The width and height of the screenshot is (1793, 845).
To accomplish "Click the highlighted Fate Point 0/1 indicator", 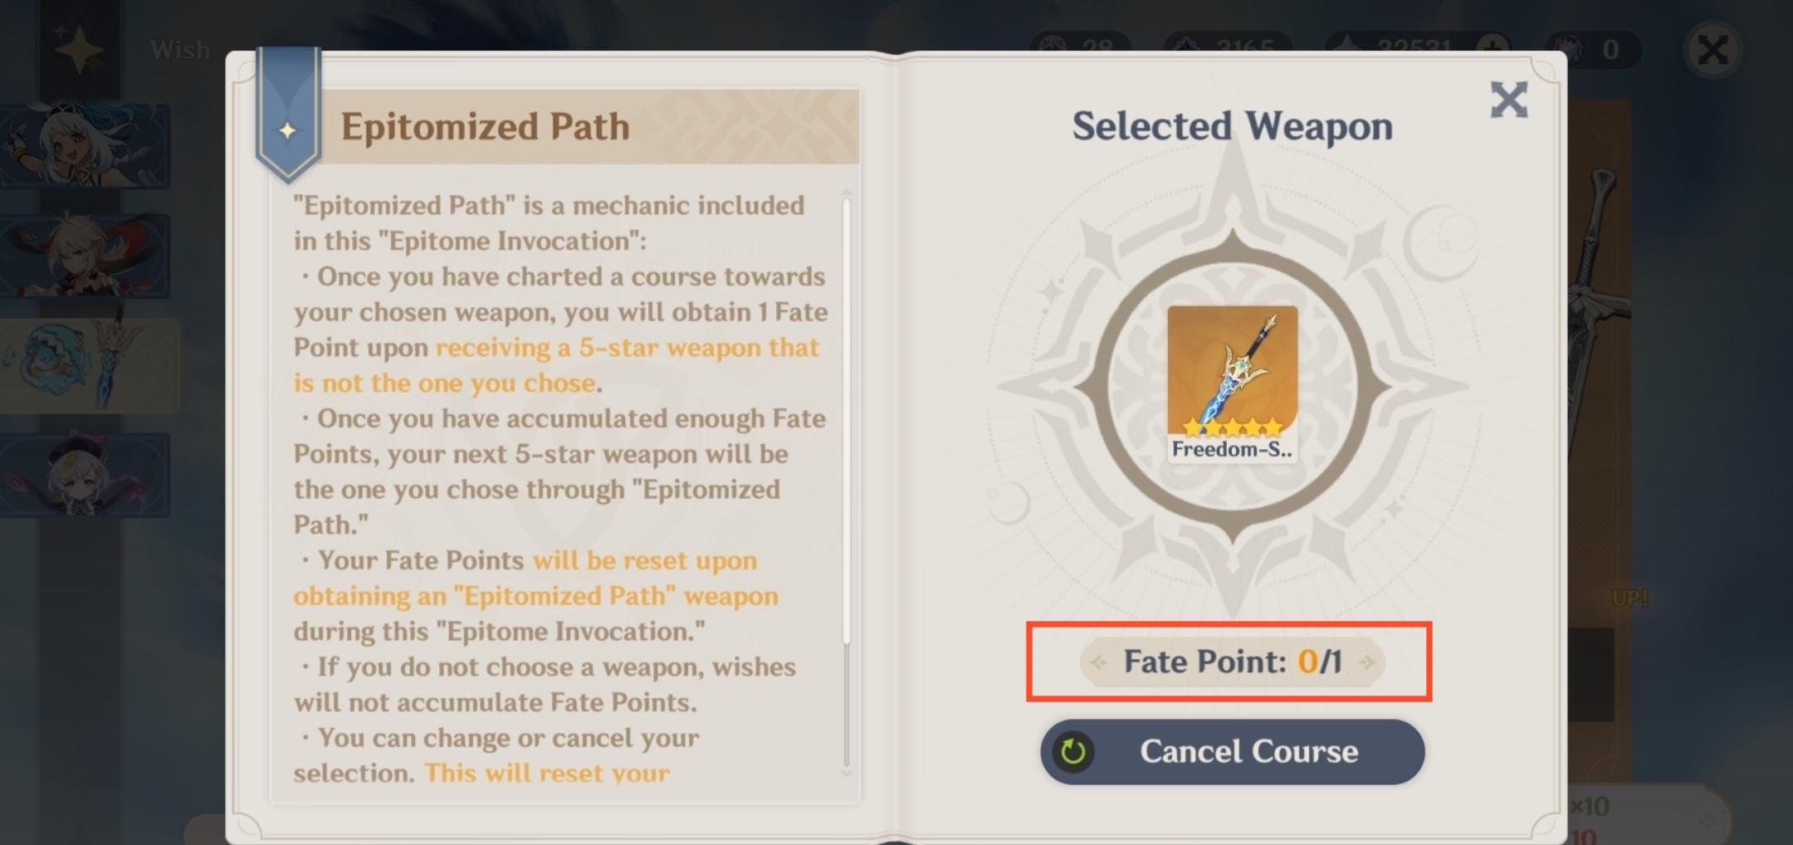I will 1232,662.
